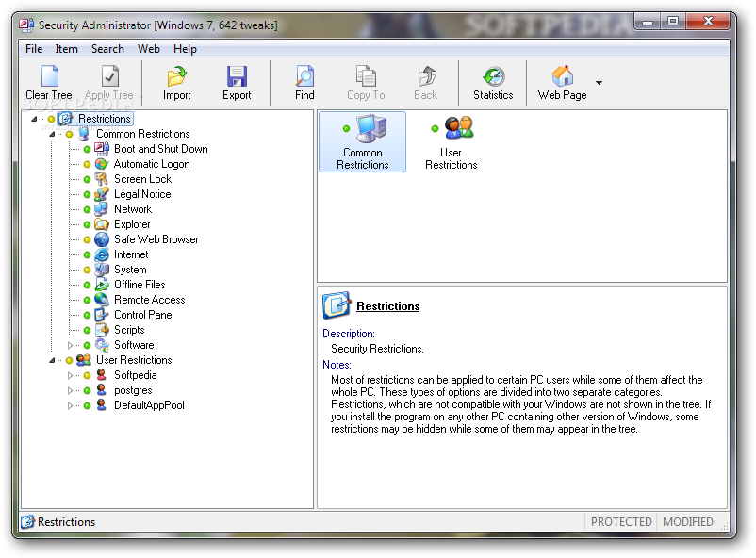
Task: Select the Legal Notice icon
Action: 102,194
